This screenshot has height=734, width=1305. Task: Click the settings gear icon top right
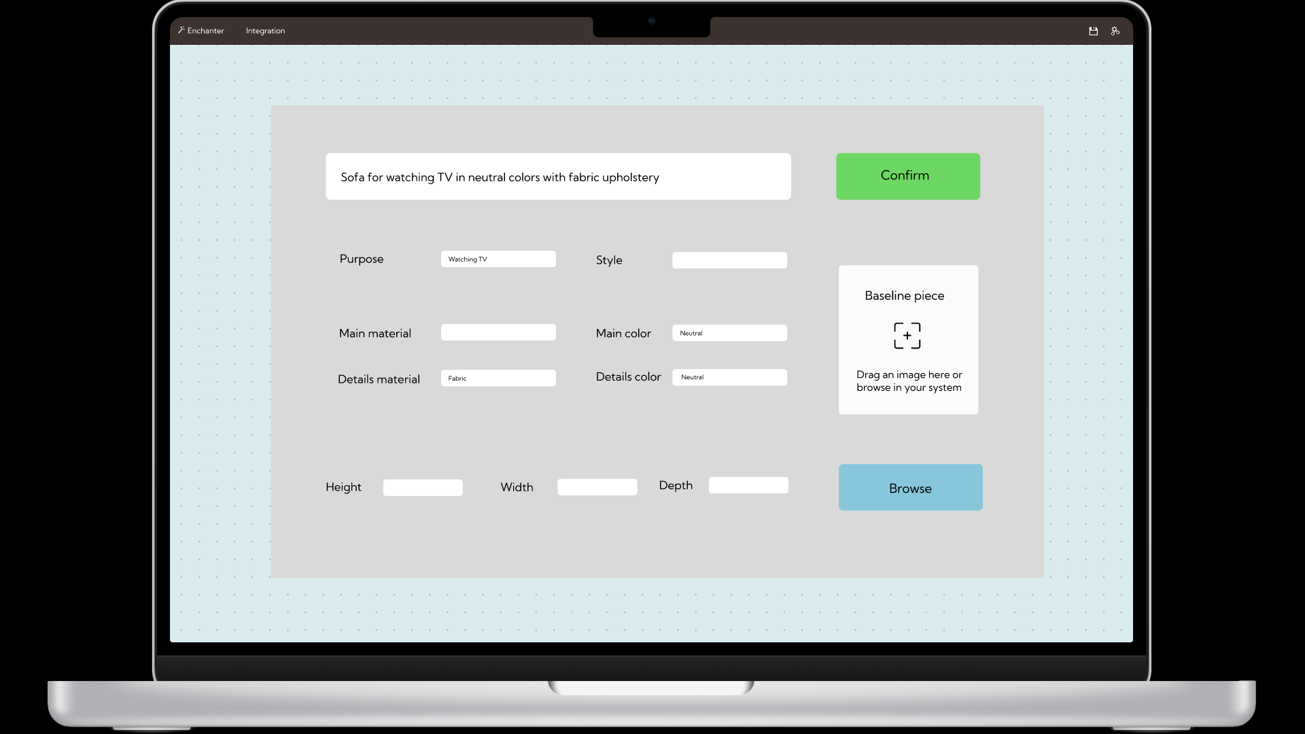[1115, 31]
